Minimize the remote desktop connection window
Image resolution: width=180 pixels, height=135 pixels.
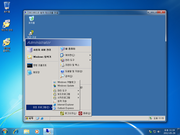point(150,12)
